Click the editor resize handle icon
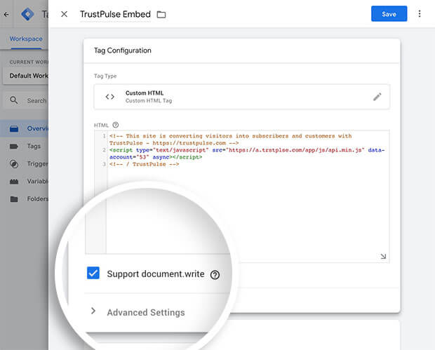This screenshot has width=435, height=350. tap(383, 256)
